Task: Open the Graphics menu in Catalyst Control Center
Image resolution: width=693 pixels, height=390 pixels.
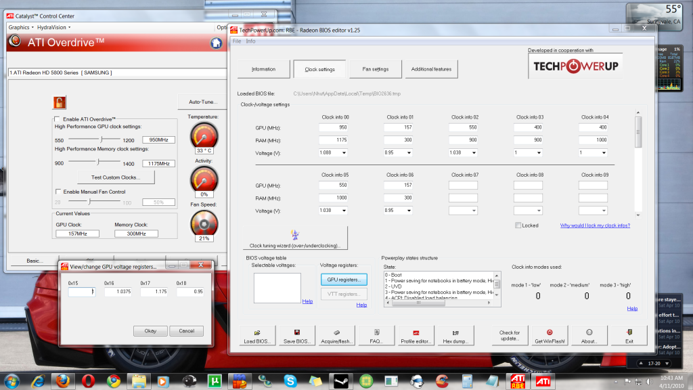Action: click(x=21, y=27)
